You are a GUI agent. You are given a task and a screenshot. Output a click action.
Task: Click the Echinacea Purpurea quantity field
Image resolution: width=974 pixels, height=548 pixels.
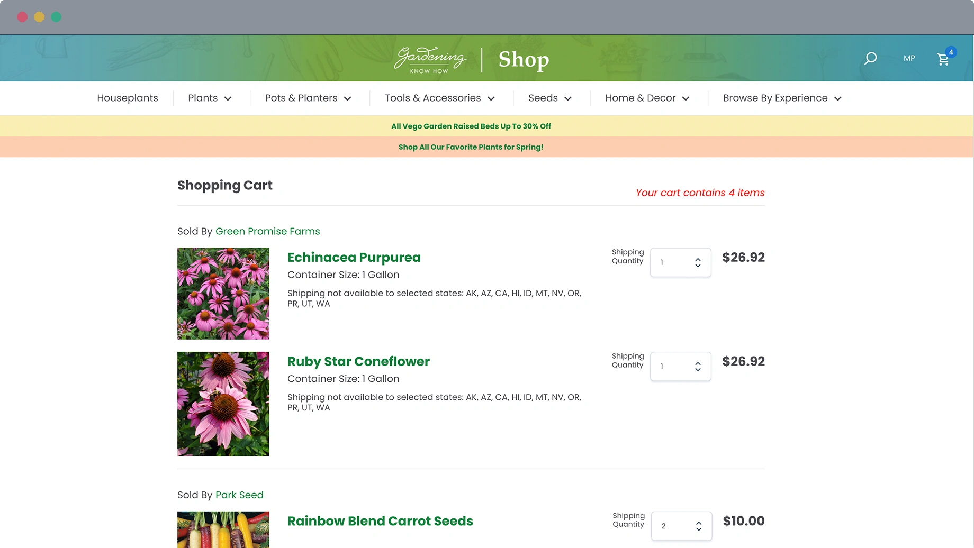(680, 262)
